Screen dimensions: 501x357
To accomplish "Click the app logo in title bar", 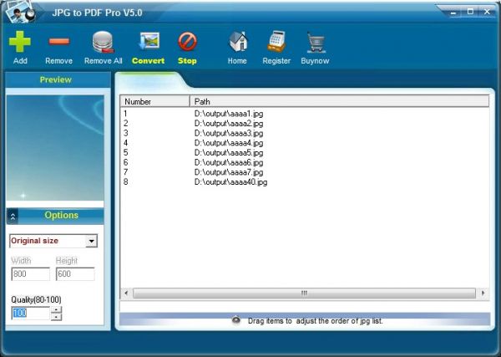I will click(20, 13).
